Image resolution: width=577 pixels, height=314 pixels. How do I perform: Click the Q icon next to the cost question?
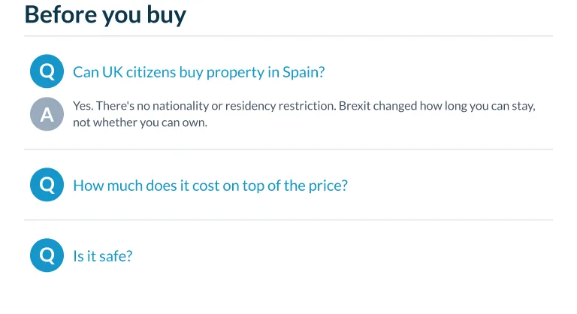point(47,185)
